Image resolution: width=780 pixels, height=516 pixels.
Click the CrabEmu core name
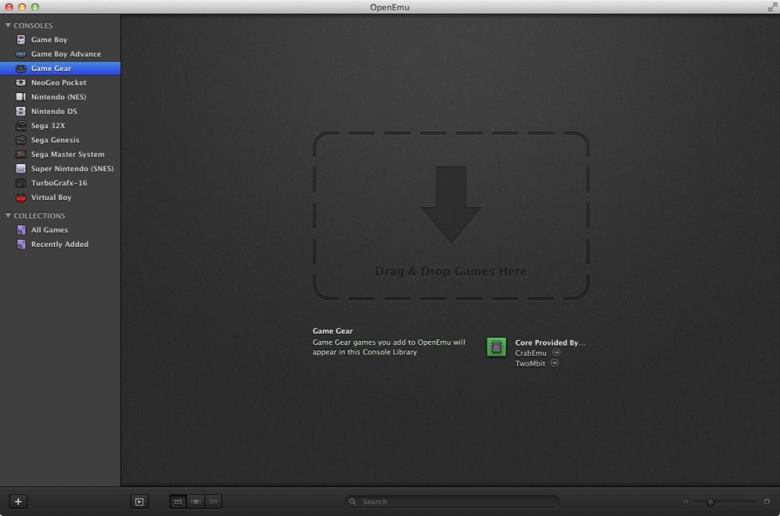(x=530, y=353)
